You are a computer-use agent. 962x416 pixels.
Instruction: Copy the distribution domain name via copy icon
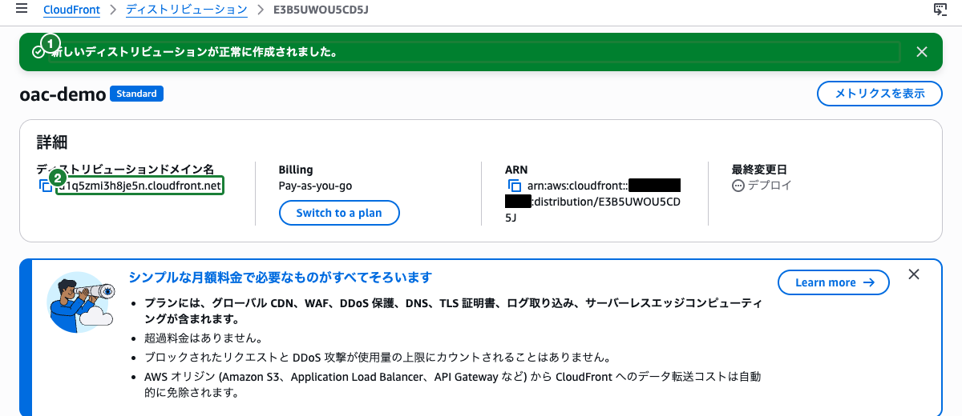tap(46, 186)
